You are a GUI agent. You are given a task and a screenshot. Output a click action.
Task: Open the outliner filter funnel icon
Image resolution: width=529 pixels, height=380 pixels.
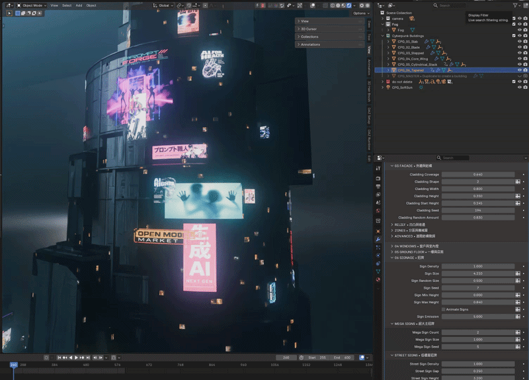515,5
